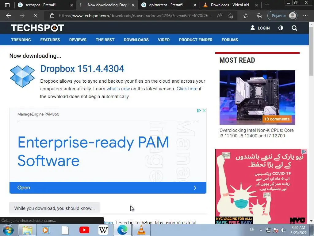Click the "MOST READ" heading
The height and width of the screenshot is (236, 314).
pyautogui.click(x=237, y=60)
